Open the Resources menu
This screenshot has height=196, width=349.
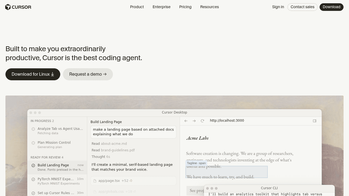click(x=209, y=7)
